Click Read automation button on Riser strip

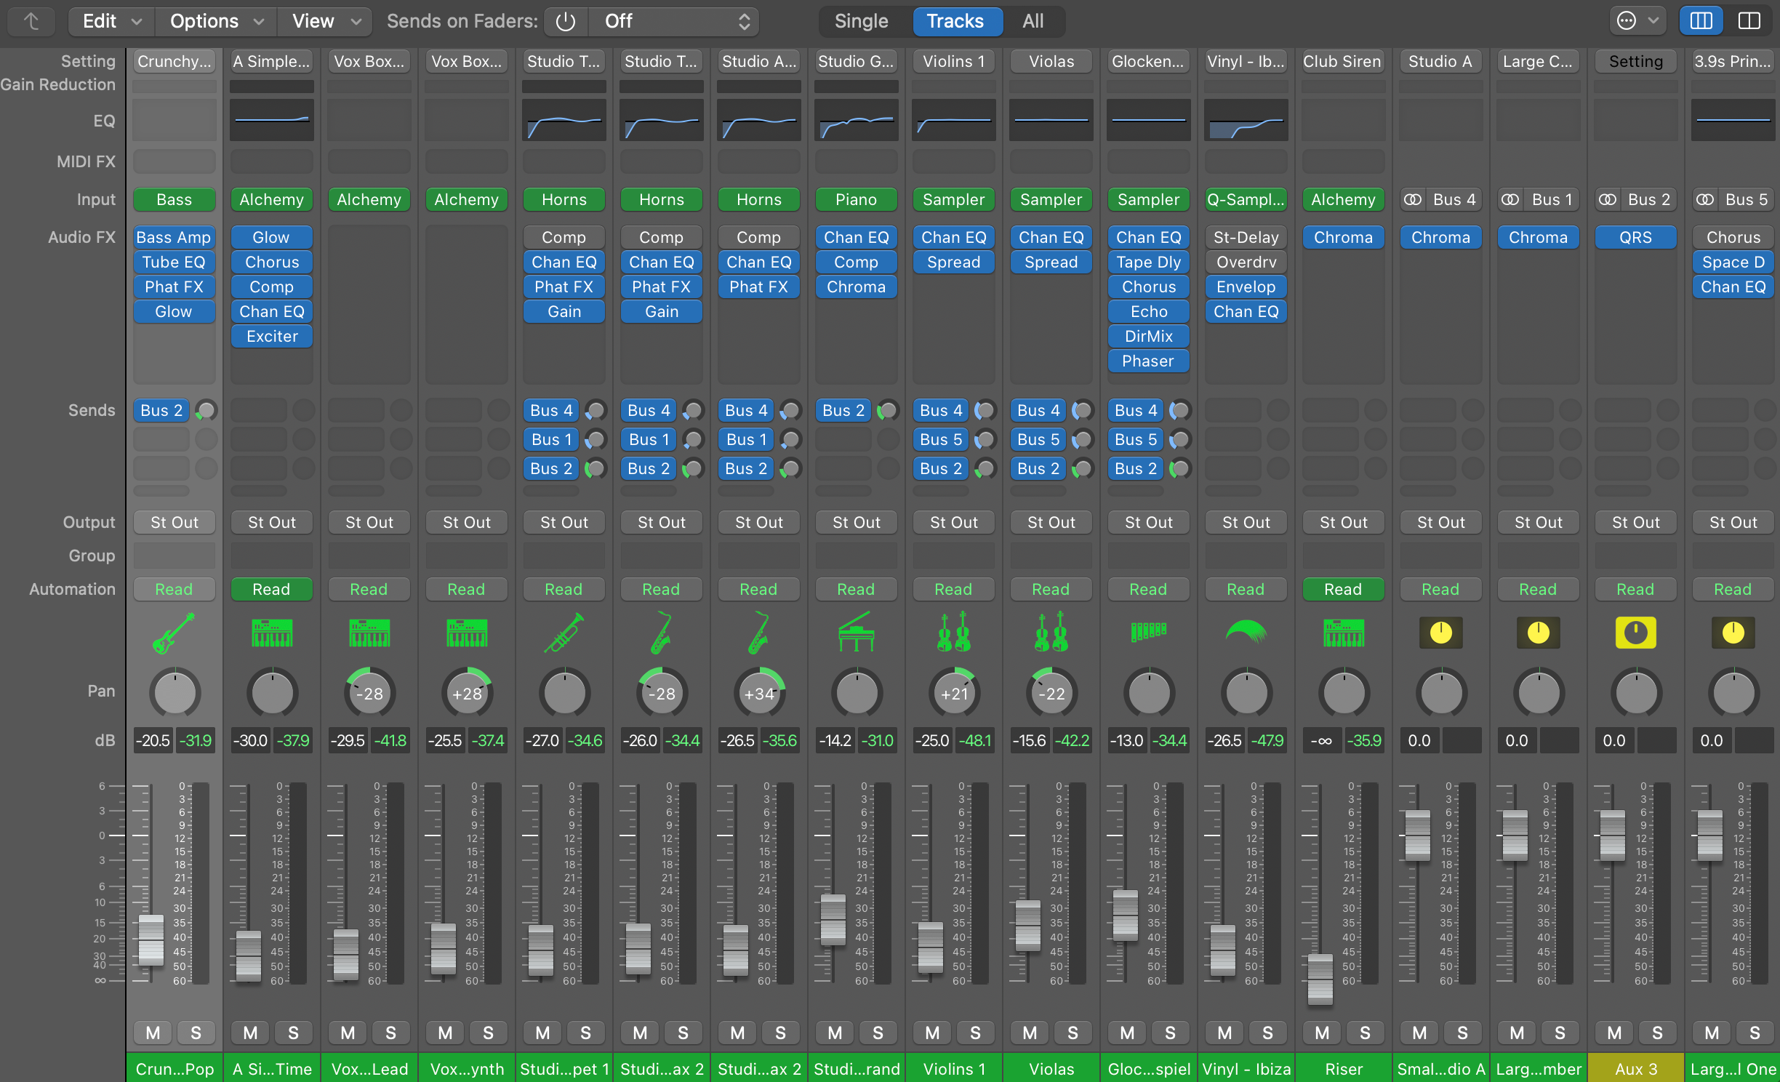(x=1342, y=589)
